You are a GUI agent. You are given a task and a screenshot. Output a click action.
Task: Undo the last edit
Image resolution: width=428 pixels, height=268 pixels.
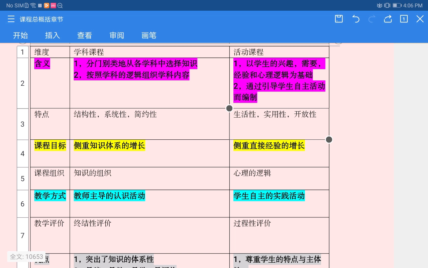pyautogui.click(x=356, y=19)
